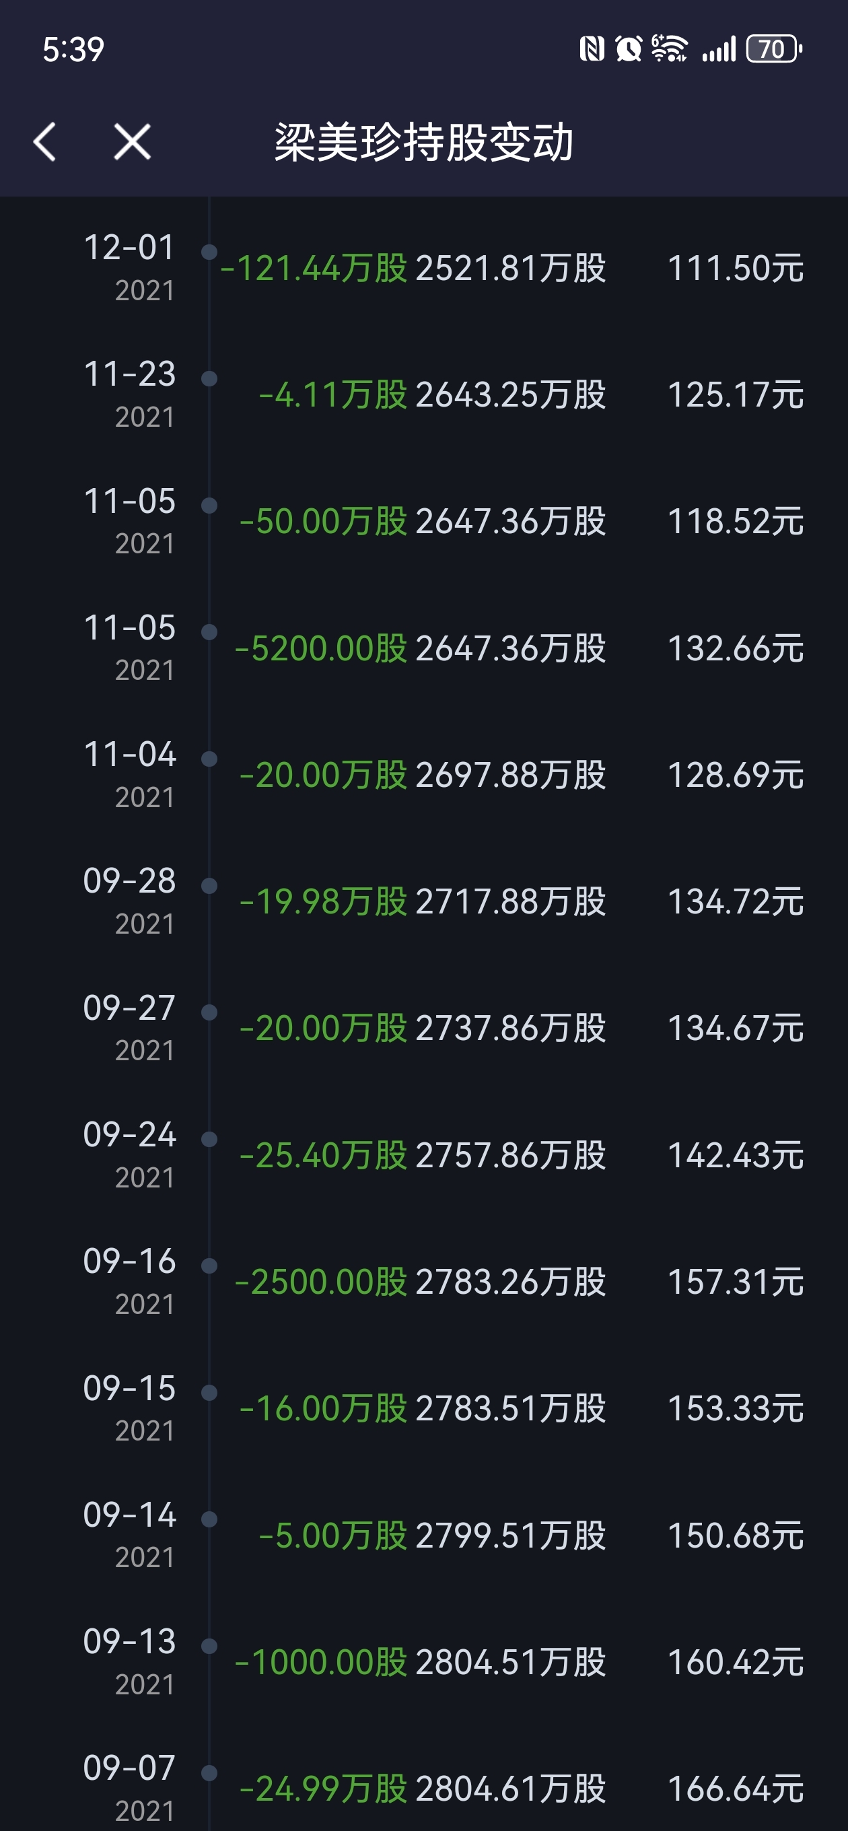Select the 09-28 timeline marker dot
Screen dimensions: 848x1831
coord(209,886)
